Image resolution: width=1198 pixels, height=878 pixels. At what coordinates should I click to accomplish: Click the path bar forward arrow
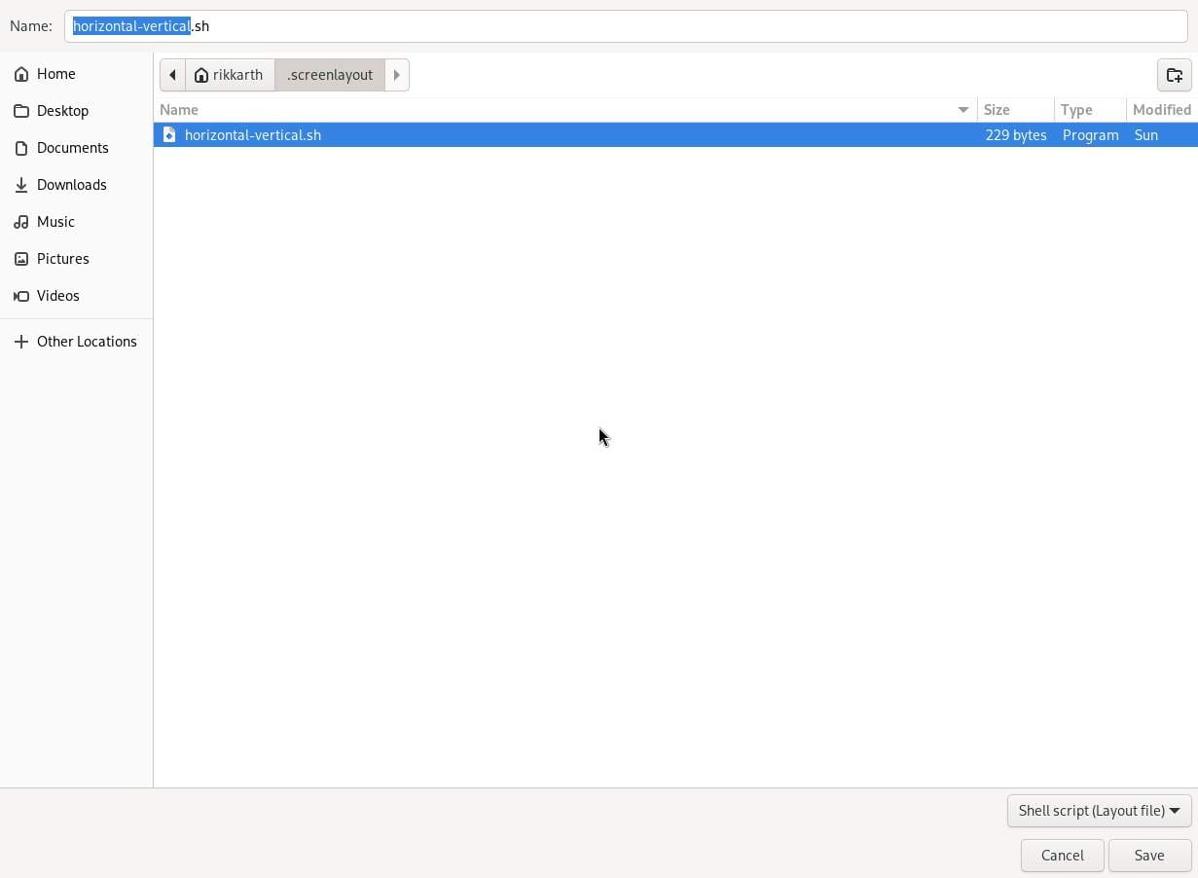click(397, 75)
